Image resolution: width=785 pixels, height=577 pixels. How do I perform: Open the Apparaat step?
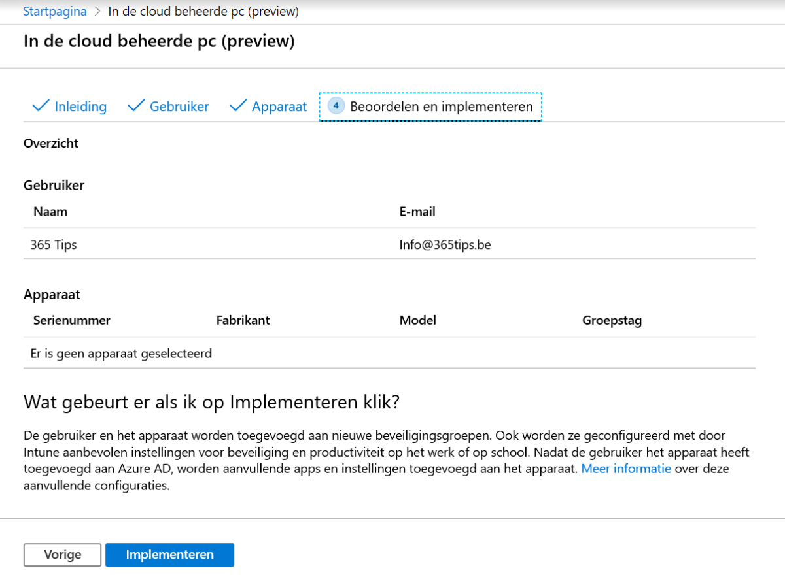pyautogui.click(x=280, y=106)
